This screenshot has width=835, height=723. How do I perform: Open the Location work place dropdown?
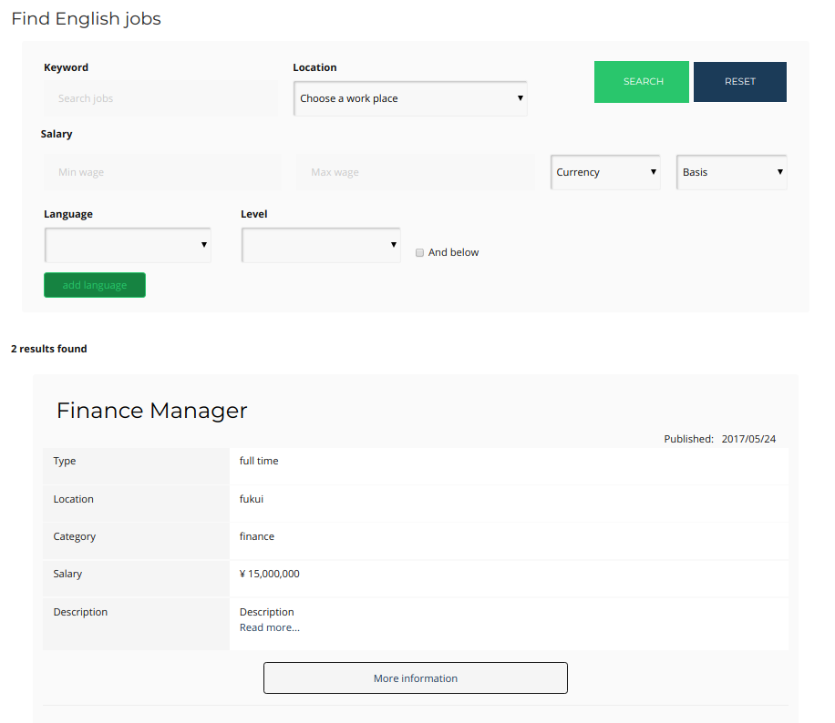pyautogui.click(x=410, y=98)
